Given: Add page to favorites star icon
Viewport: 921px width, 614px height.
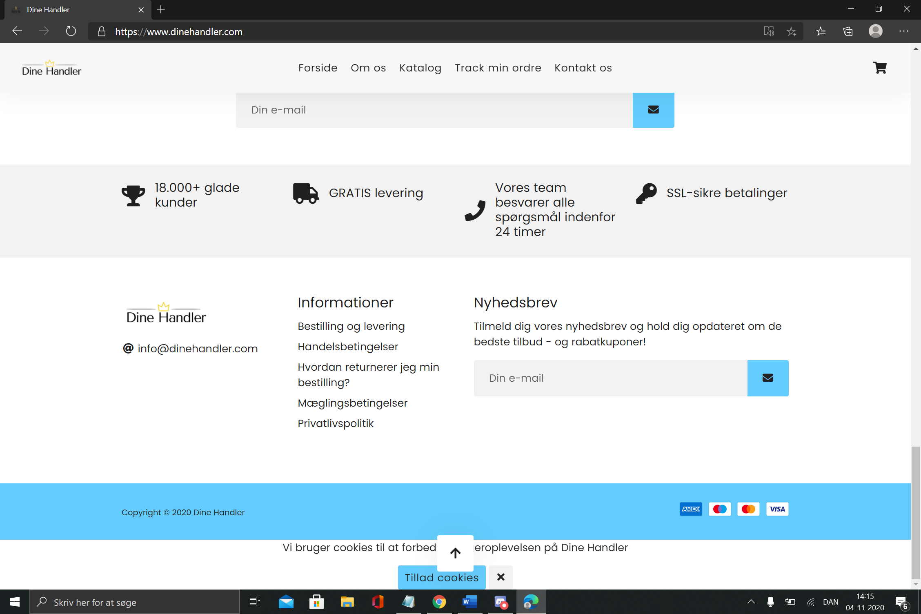Looking at the screenshot, I should 791,31.
